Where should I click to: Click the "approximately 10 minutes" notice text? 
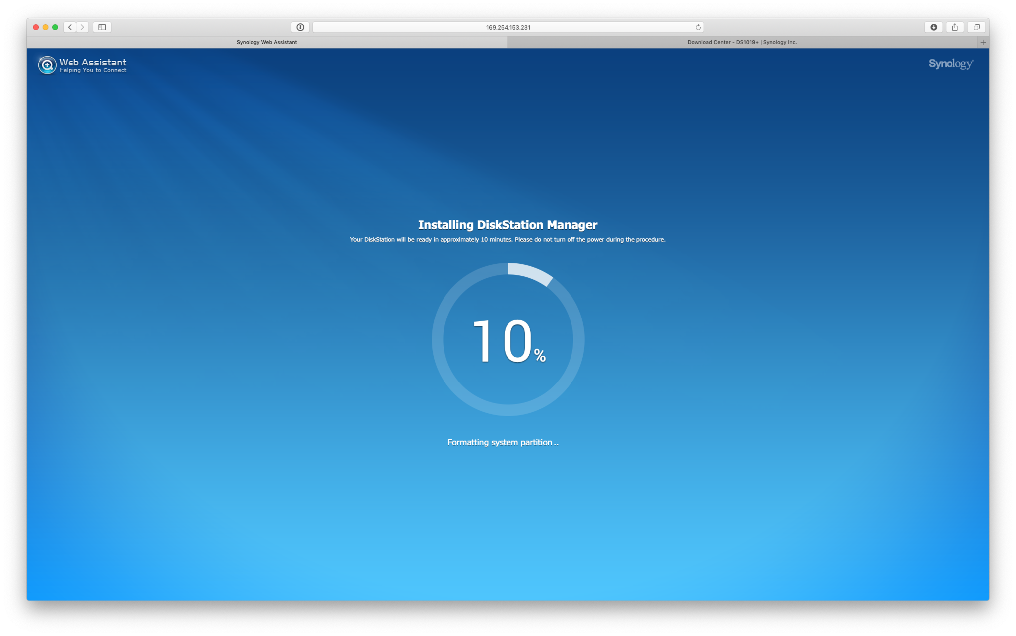click(508, 239)
